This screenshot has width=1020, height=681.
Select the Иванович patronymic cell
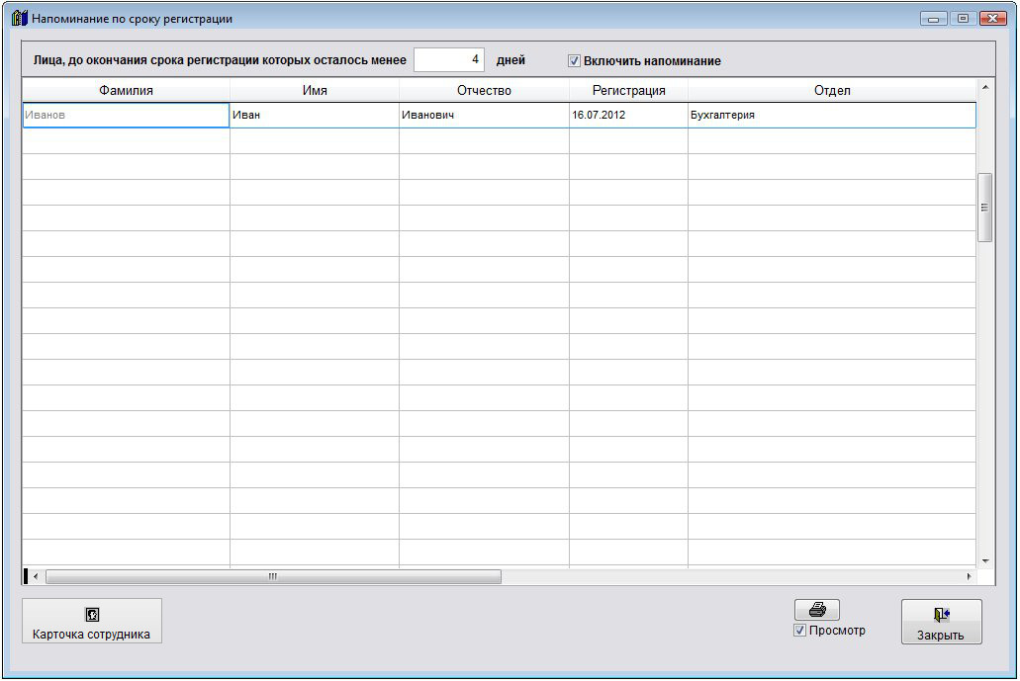click(x=484, y=115)
